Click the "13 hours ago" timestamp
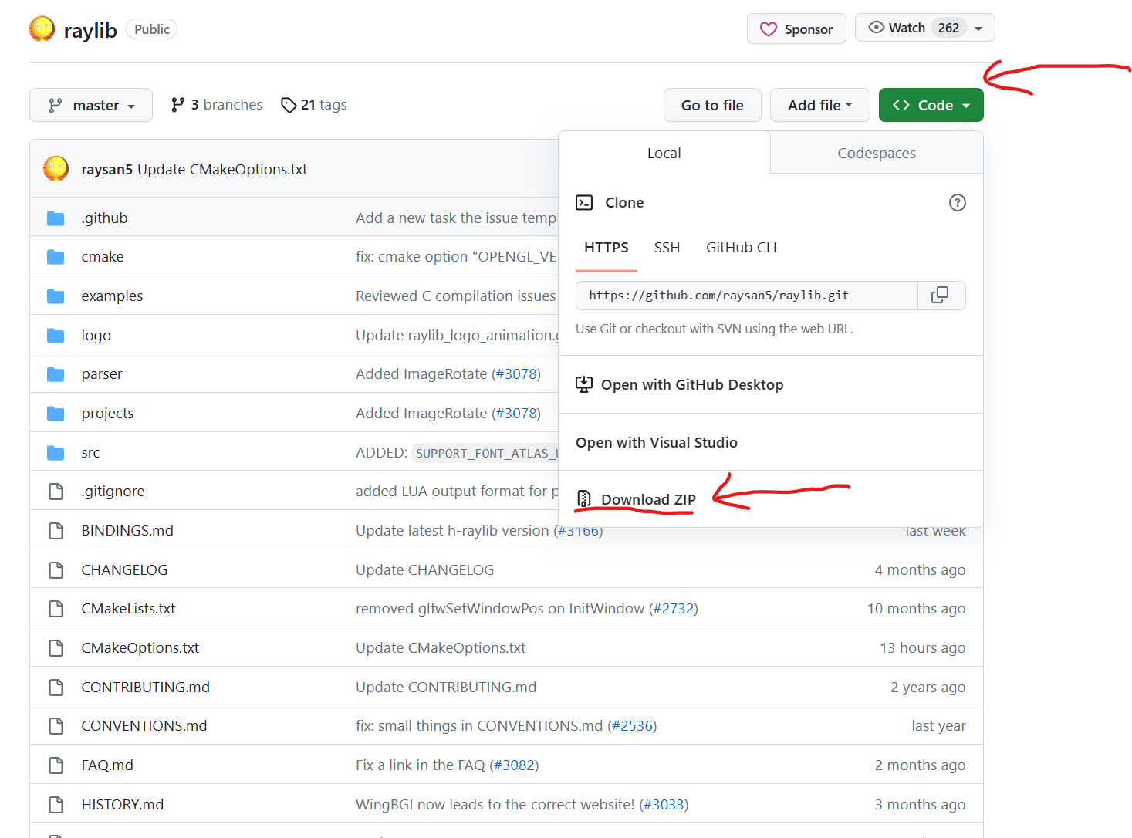Image resolution: width=1132 pixels, height=838 pixels. 923,648
